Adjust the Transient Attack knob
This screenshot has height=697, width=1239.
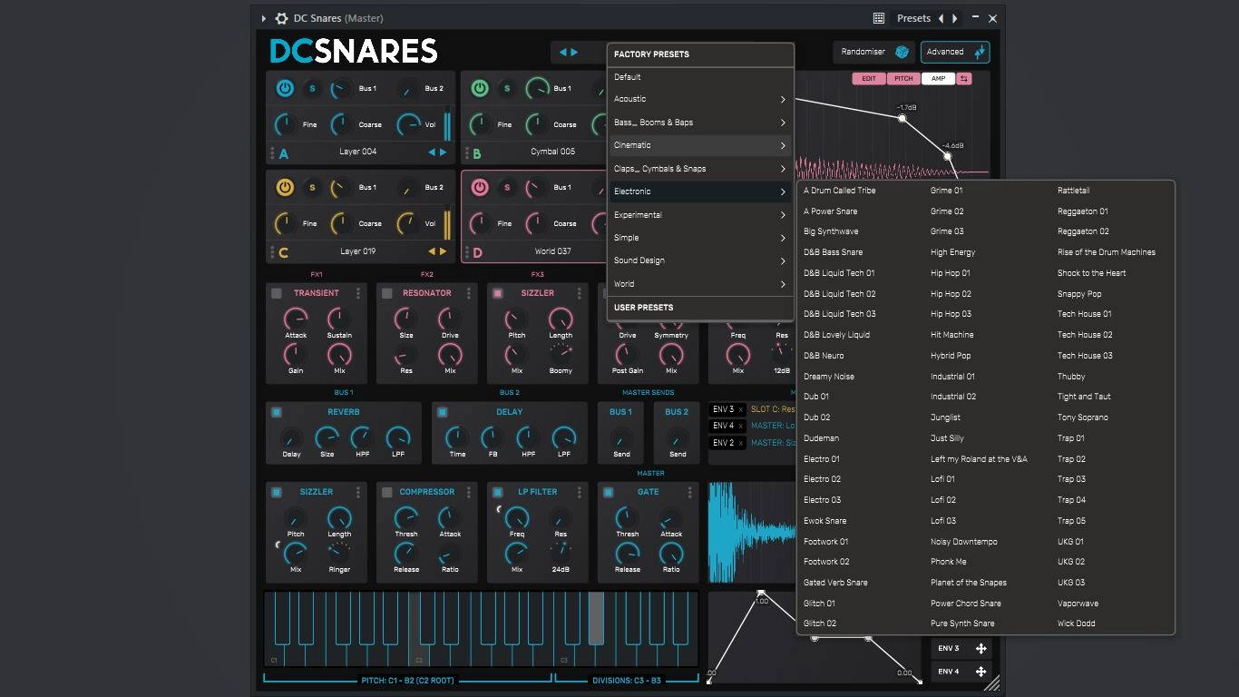point(296,318)
